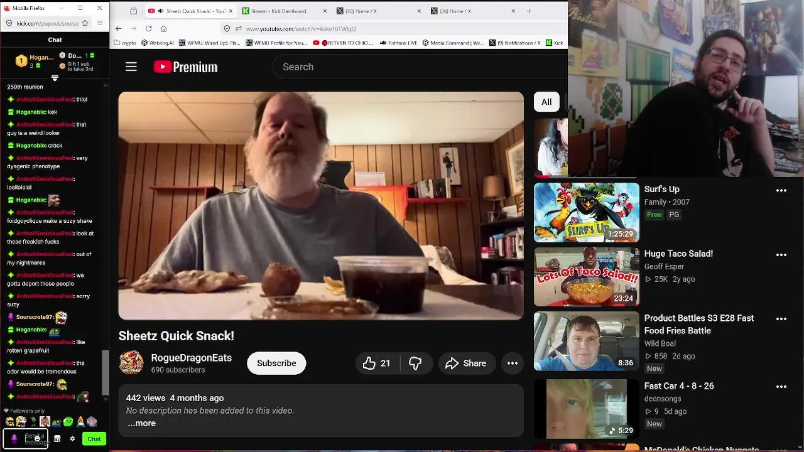
Task: Go back with the browser back arrow
Action: pyautogui.click(x=119, y=28)
